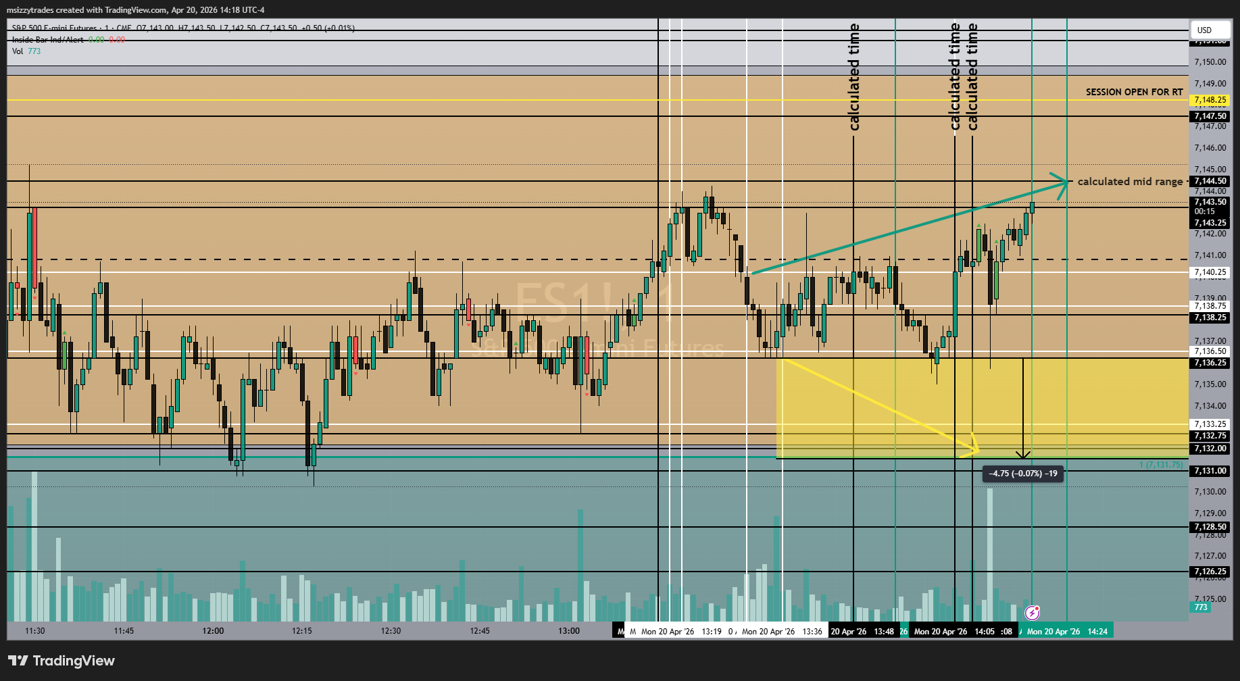
Task: Click the purple lightning event icon
Action: pyautogui.click(x=1032, y=613)
